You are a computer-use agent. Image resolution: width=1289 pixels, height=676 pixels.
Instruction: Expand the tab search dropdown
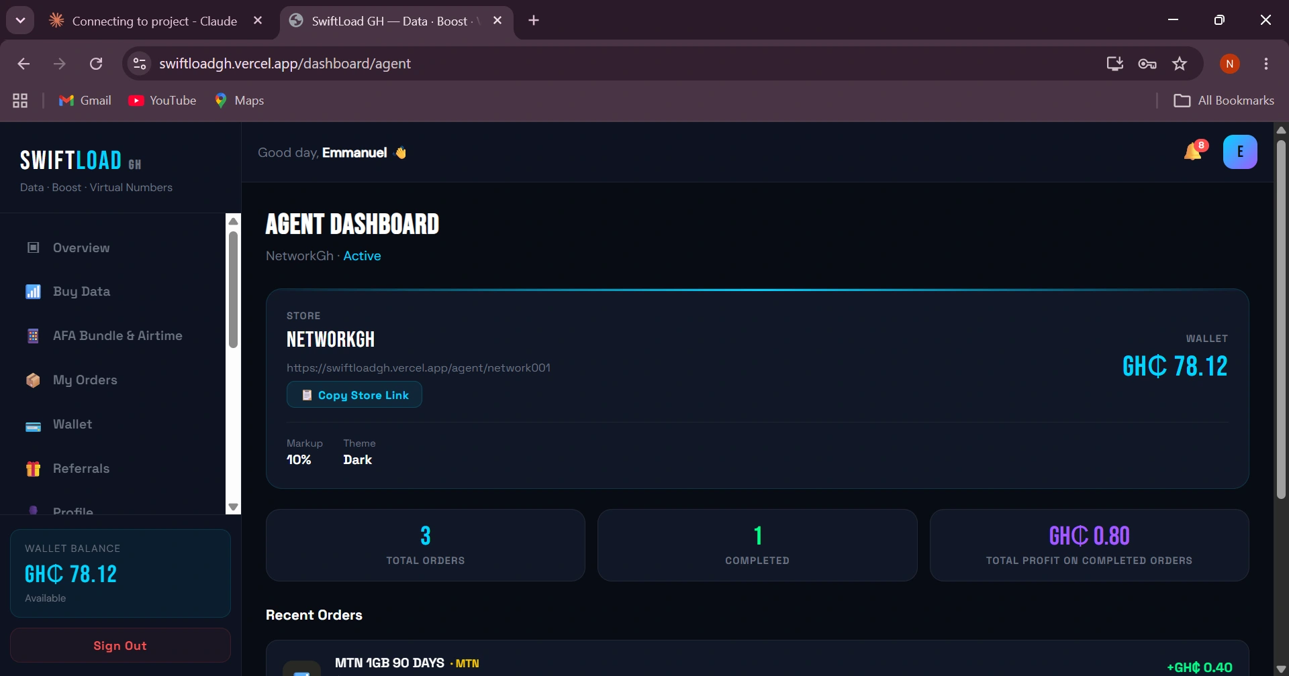(20, 21)
